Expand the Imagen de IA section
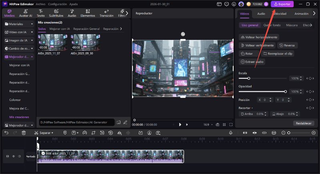 [19, 40]
